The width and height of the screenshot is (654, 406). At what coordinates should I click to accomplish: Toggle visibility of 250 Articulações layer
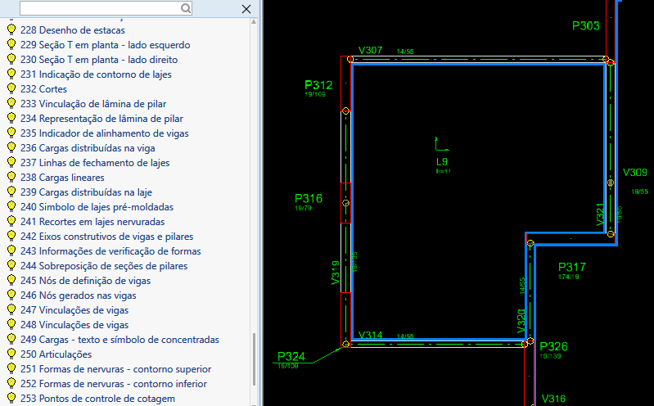click(x=11, y=354)
